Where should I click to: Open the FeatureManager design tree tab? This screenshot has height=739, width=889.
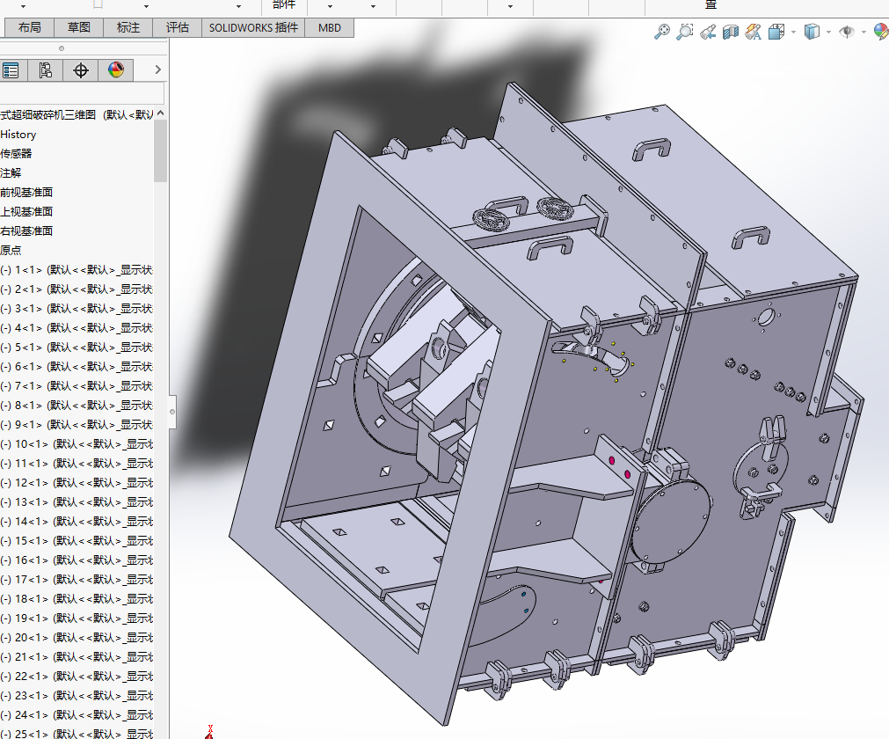(11, 70)
